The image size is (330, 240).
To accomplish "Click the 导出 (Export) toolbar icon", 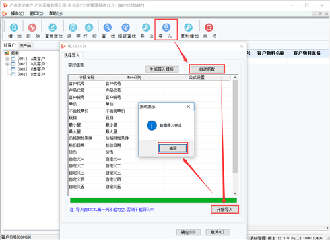I will 146,28.
